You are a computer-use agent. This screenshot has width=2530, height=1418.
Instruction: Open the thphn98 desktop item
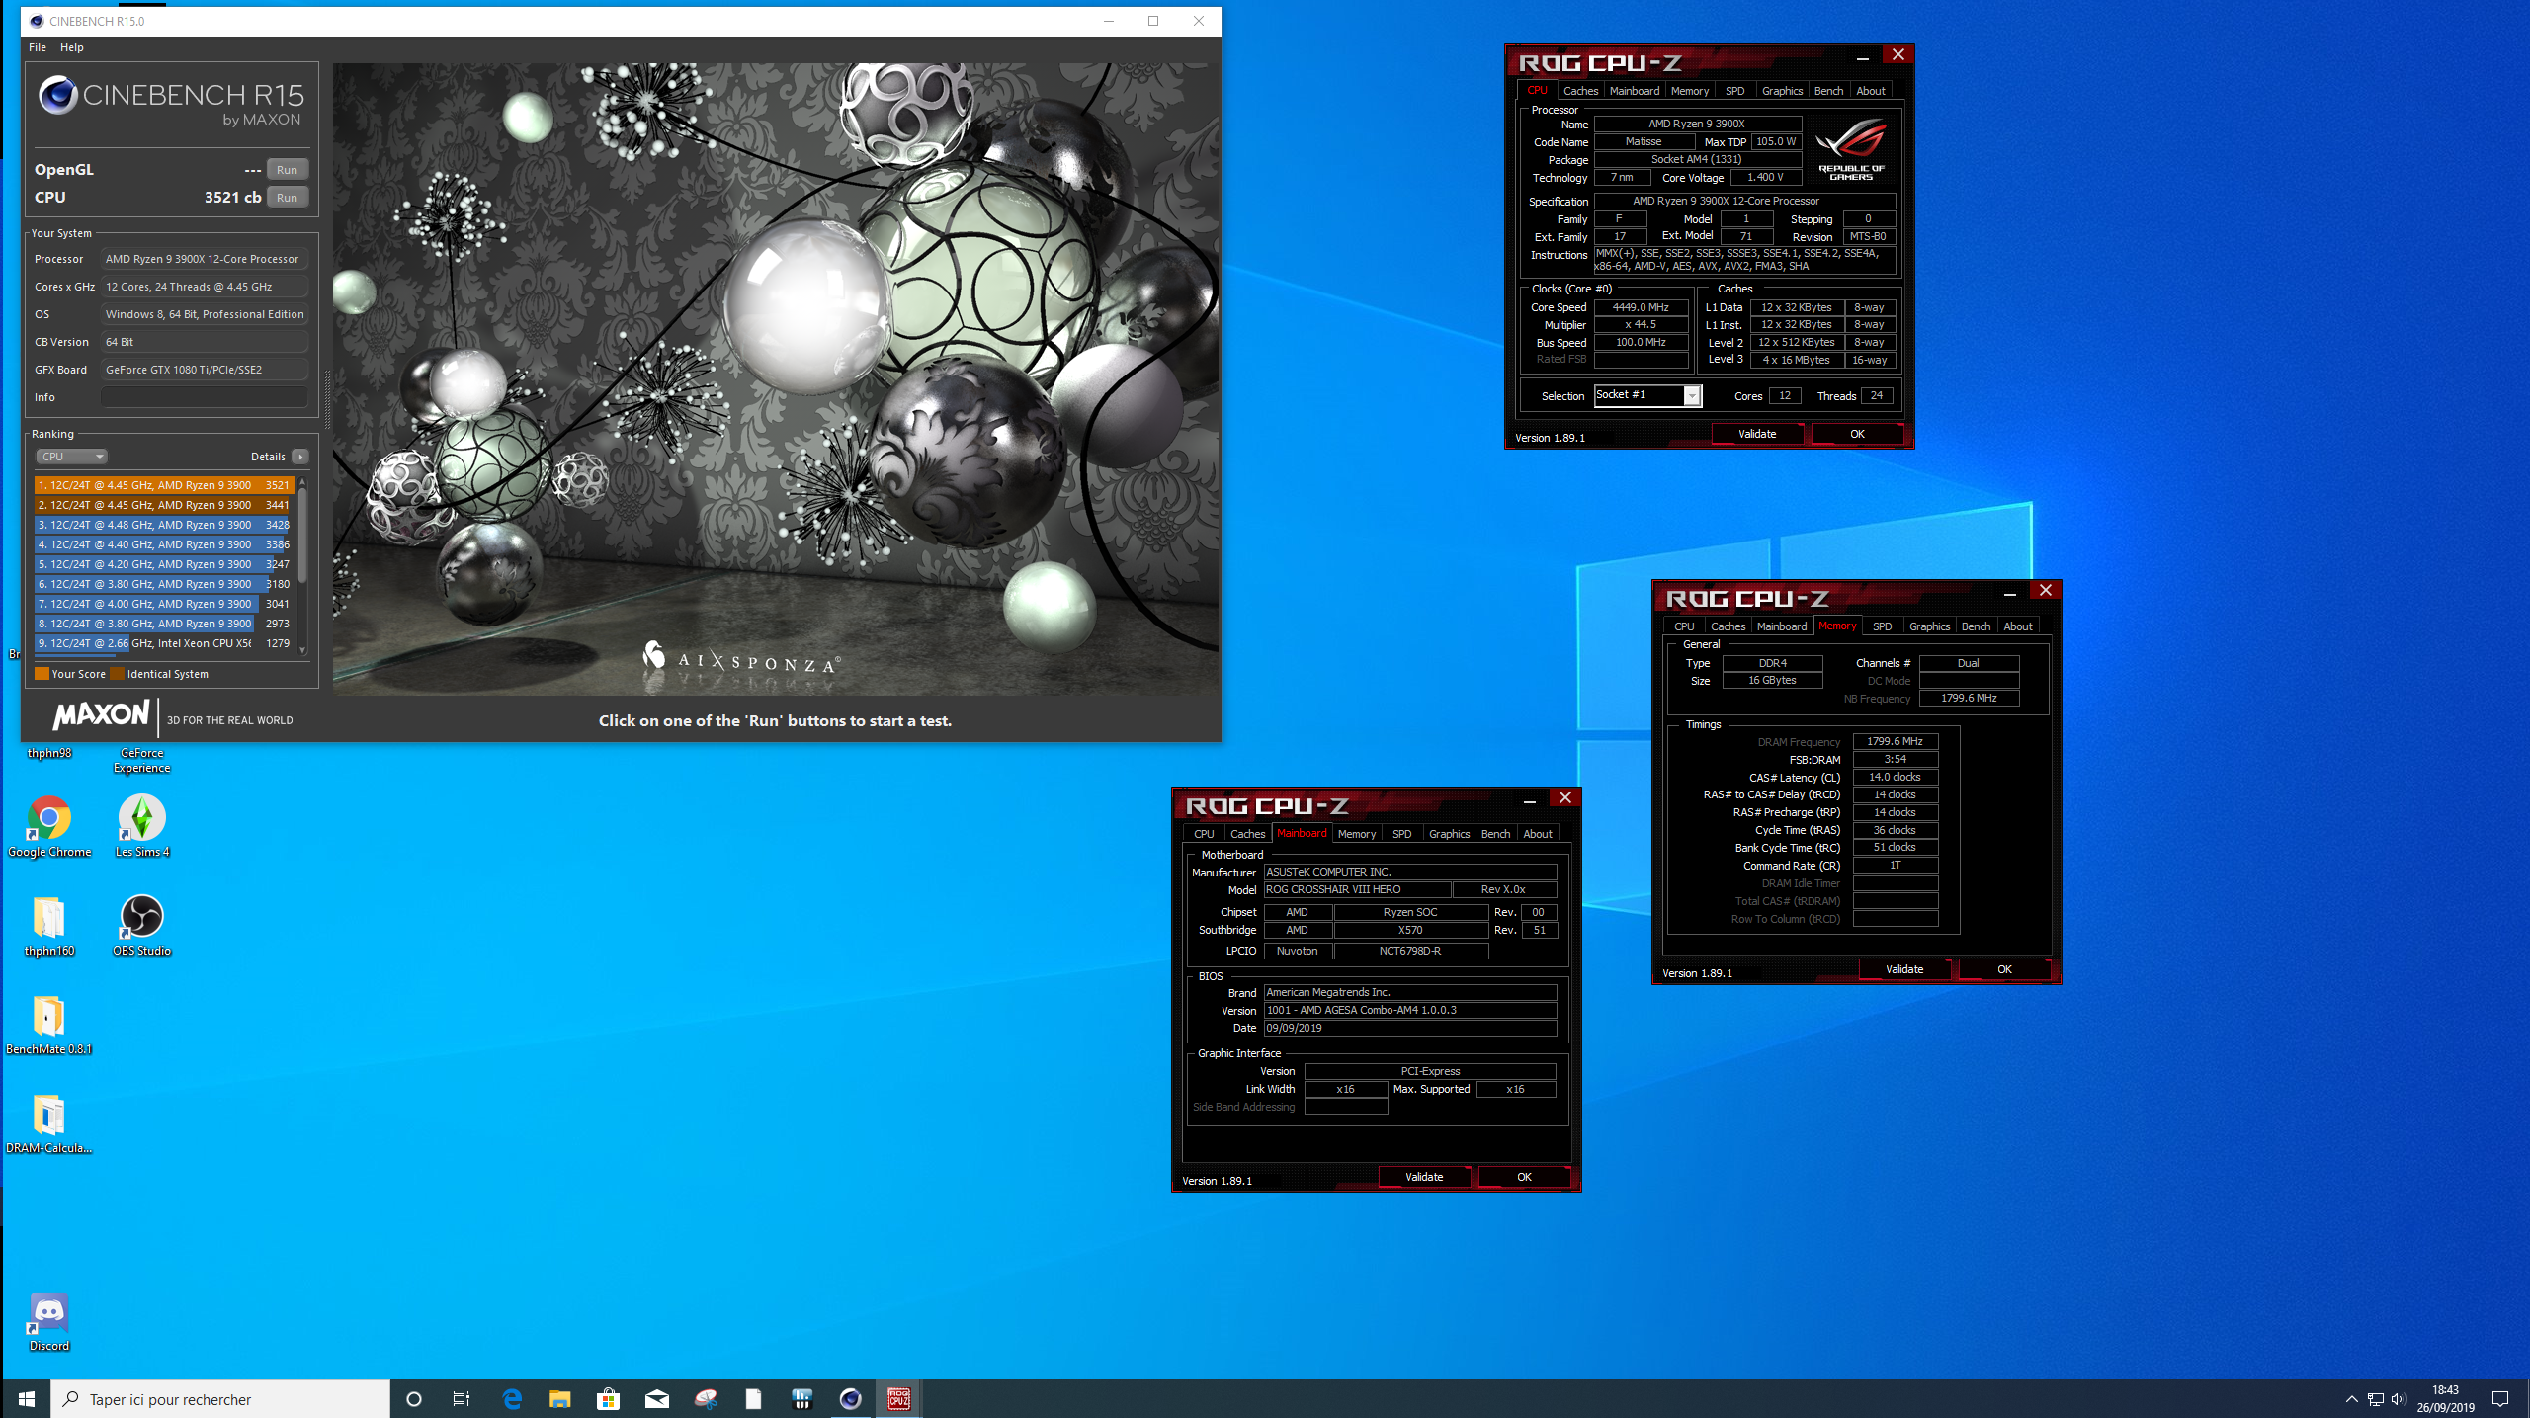click(x=49, y=753)
